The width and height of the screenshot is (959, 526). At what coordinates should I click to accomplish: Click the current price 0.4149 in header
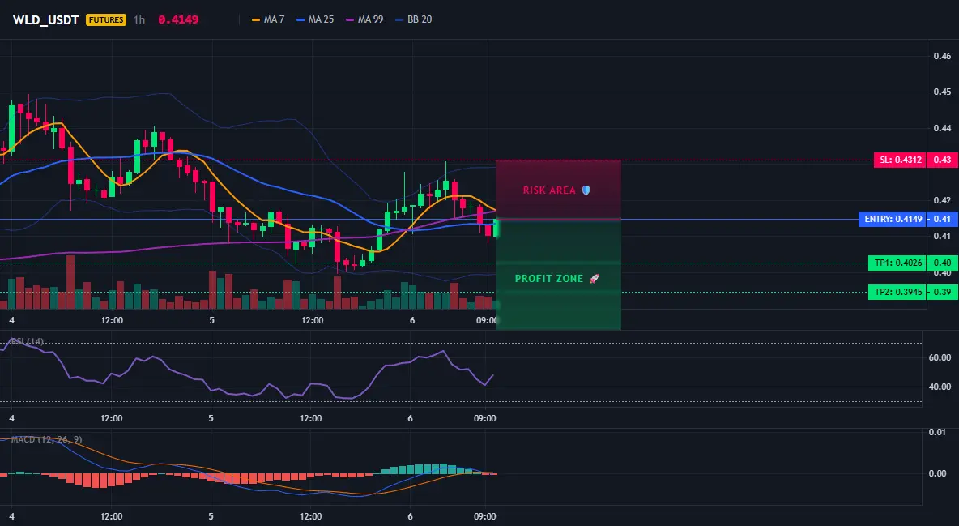tap(178, 19)
